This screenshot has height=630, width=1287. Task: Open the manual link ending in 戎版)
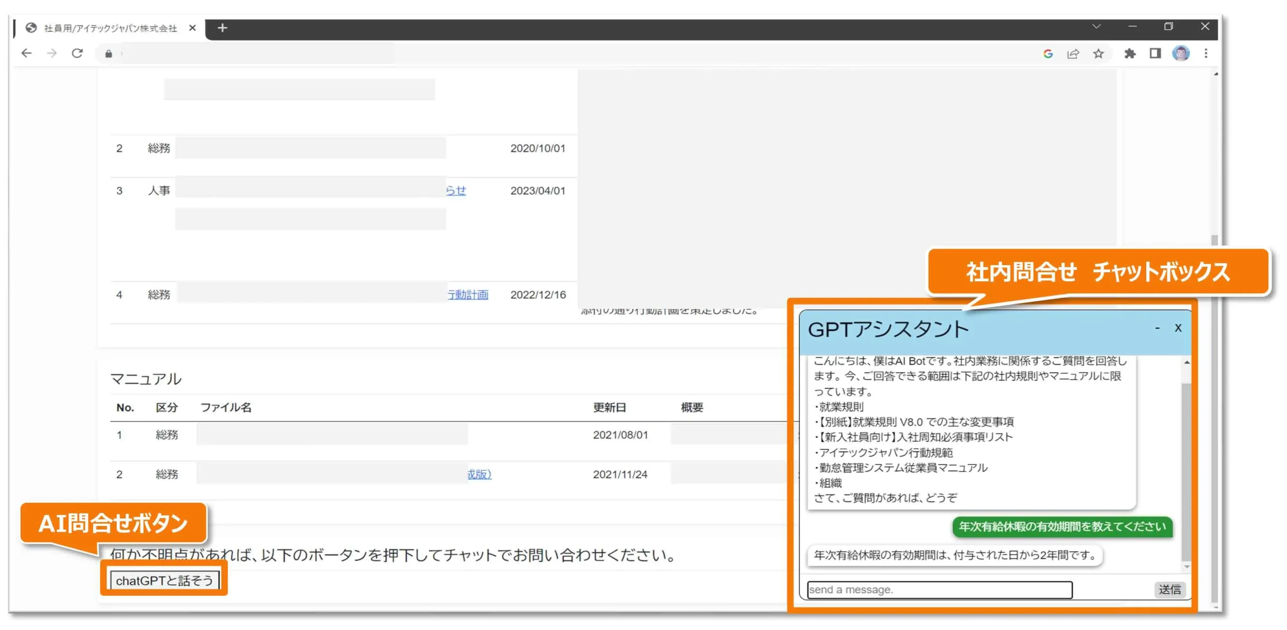coord(479,474)
